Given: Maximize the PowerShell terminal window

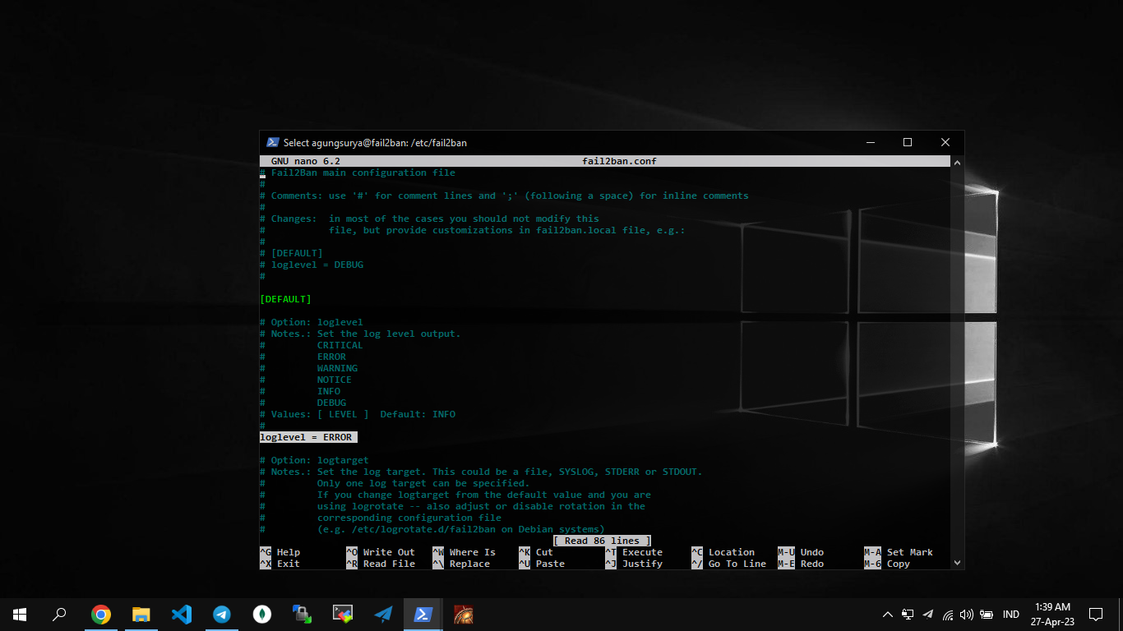Looking at the screenshot, I should [908, 143].
